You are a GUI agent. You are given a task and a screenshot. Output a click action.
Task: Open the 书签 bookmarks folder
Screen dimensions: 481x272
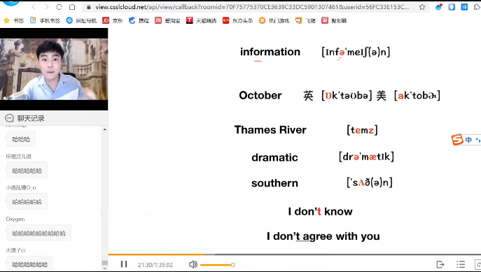14,20
